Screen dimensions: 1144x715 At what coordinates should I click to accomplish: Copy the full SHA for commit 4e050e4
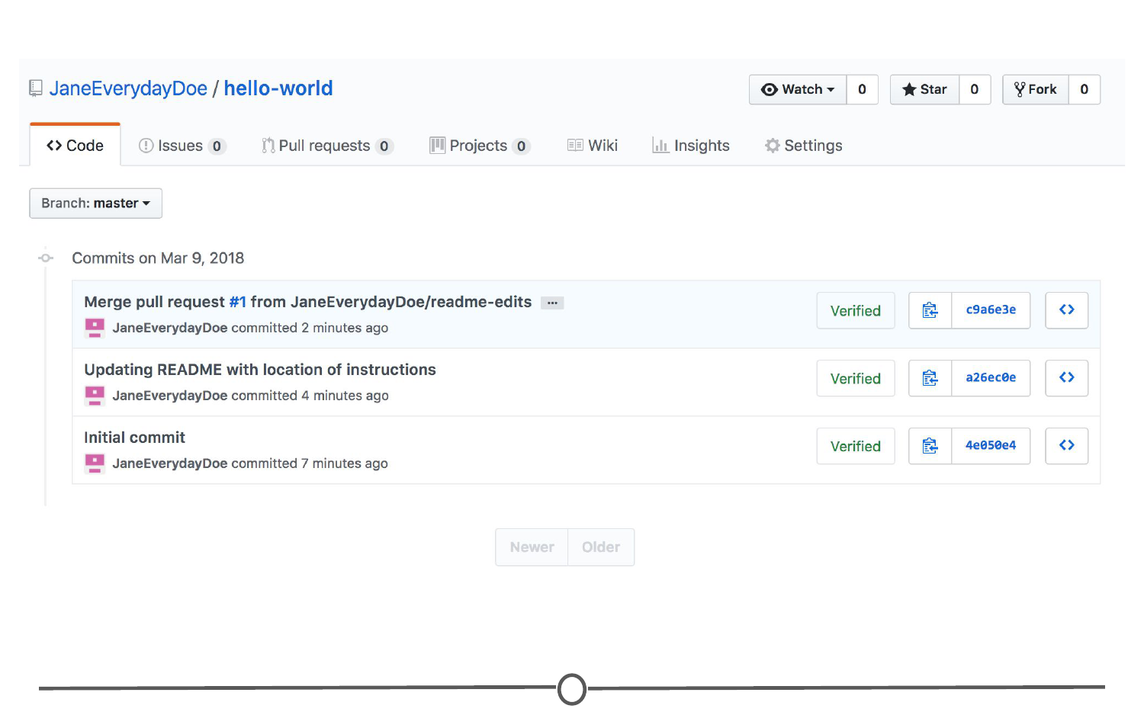pos(930,446)
